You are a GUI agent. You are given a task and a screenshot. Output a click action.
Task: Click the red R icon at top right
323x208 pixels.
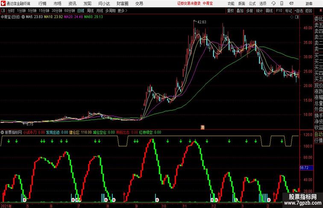[x=320, y=11]
